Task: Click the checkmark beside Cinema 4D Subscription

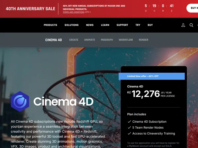Action: 129,122
